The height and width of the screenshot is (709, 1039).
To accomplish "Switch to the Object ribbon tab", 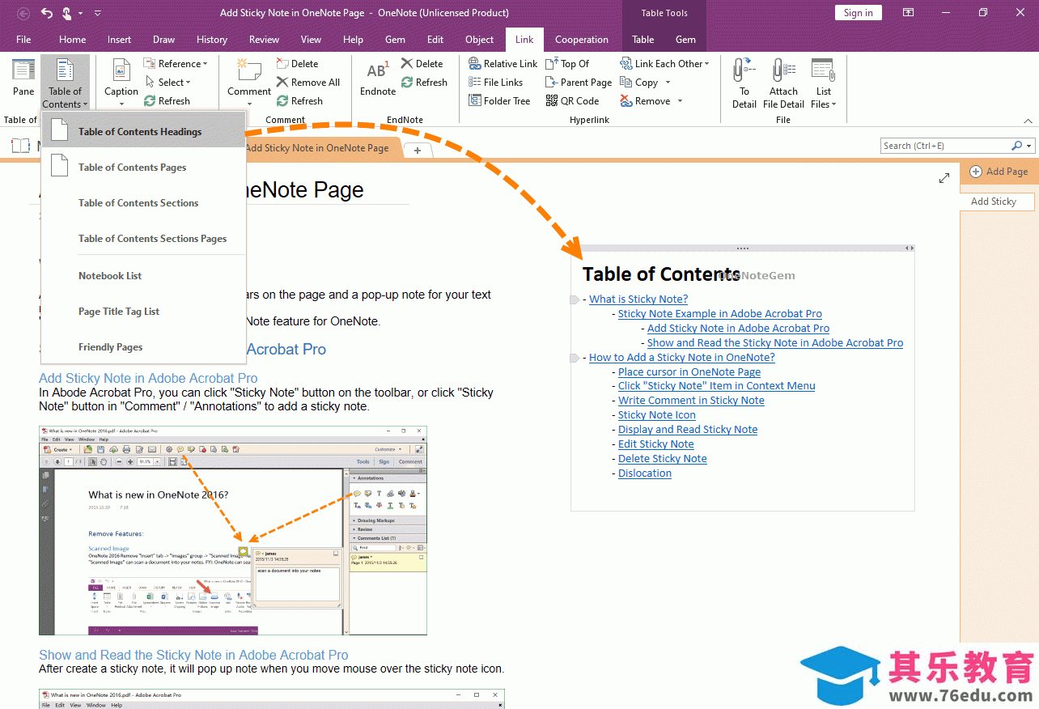I will pyautogui.click(x=479, y=40).
